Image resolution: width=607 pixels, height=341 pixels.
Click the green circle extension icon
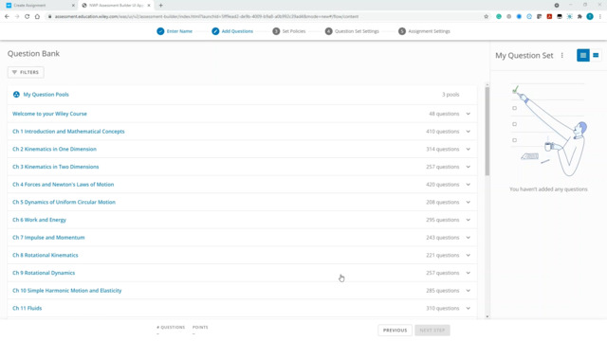[499, 17]
